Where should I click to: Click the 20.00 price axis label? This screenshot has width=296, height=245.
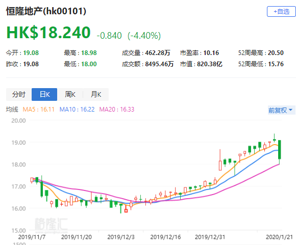18,121
